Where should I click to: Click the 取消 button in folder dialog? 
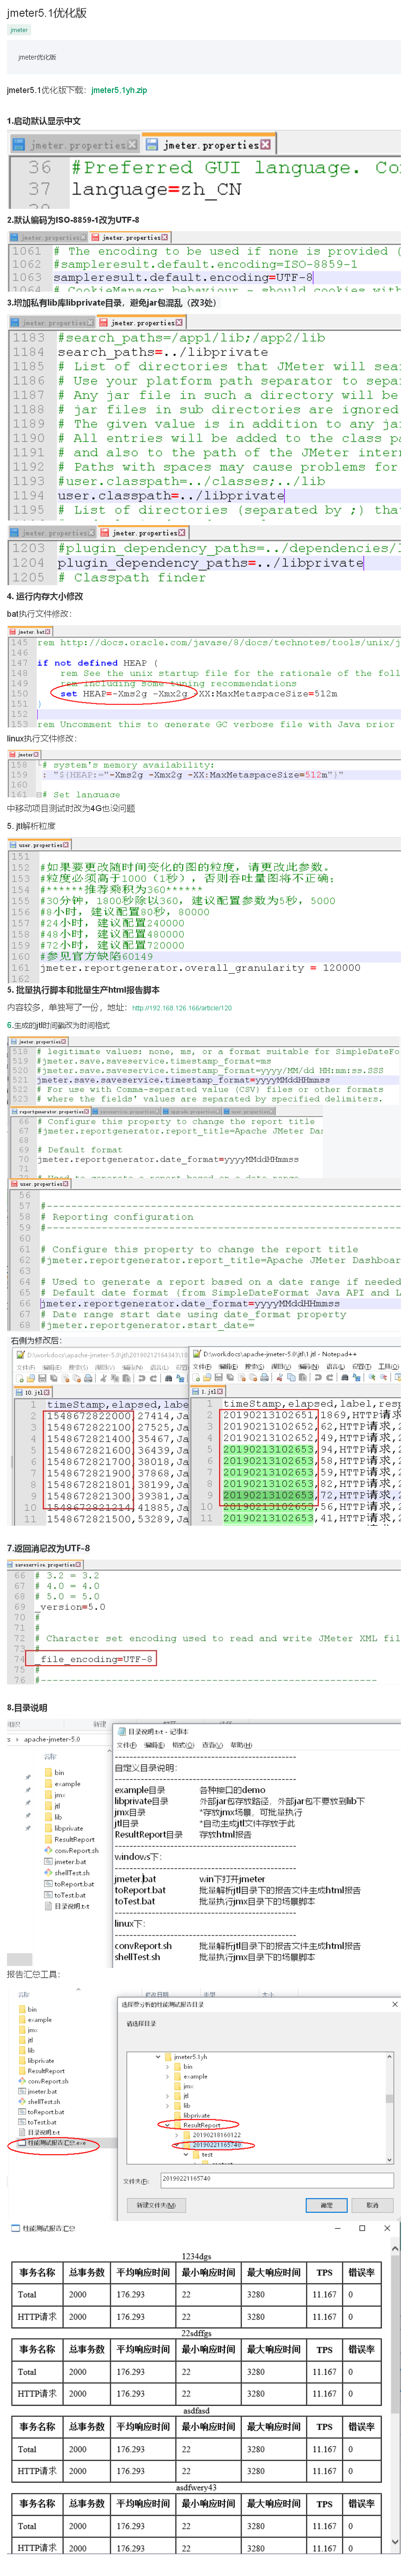(371, 2205)
